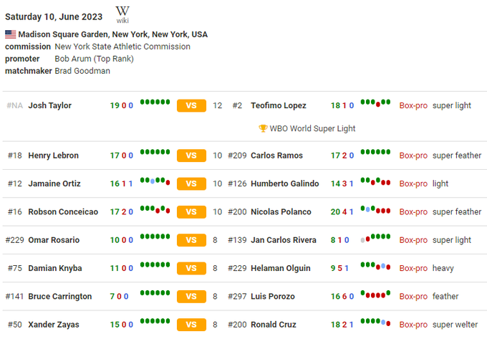487x344 pixels.
Task: Open matchmaker Brad Goodman's page
Action: [82, 71]
